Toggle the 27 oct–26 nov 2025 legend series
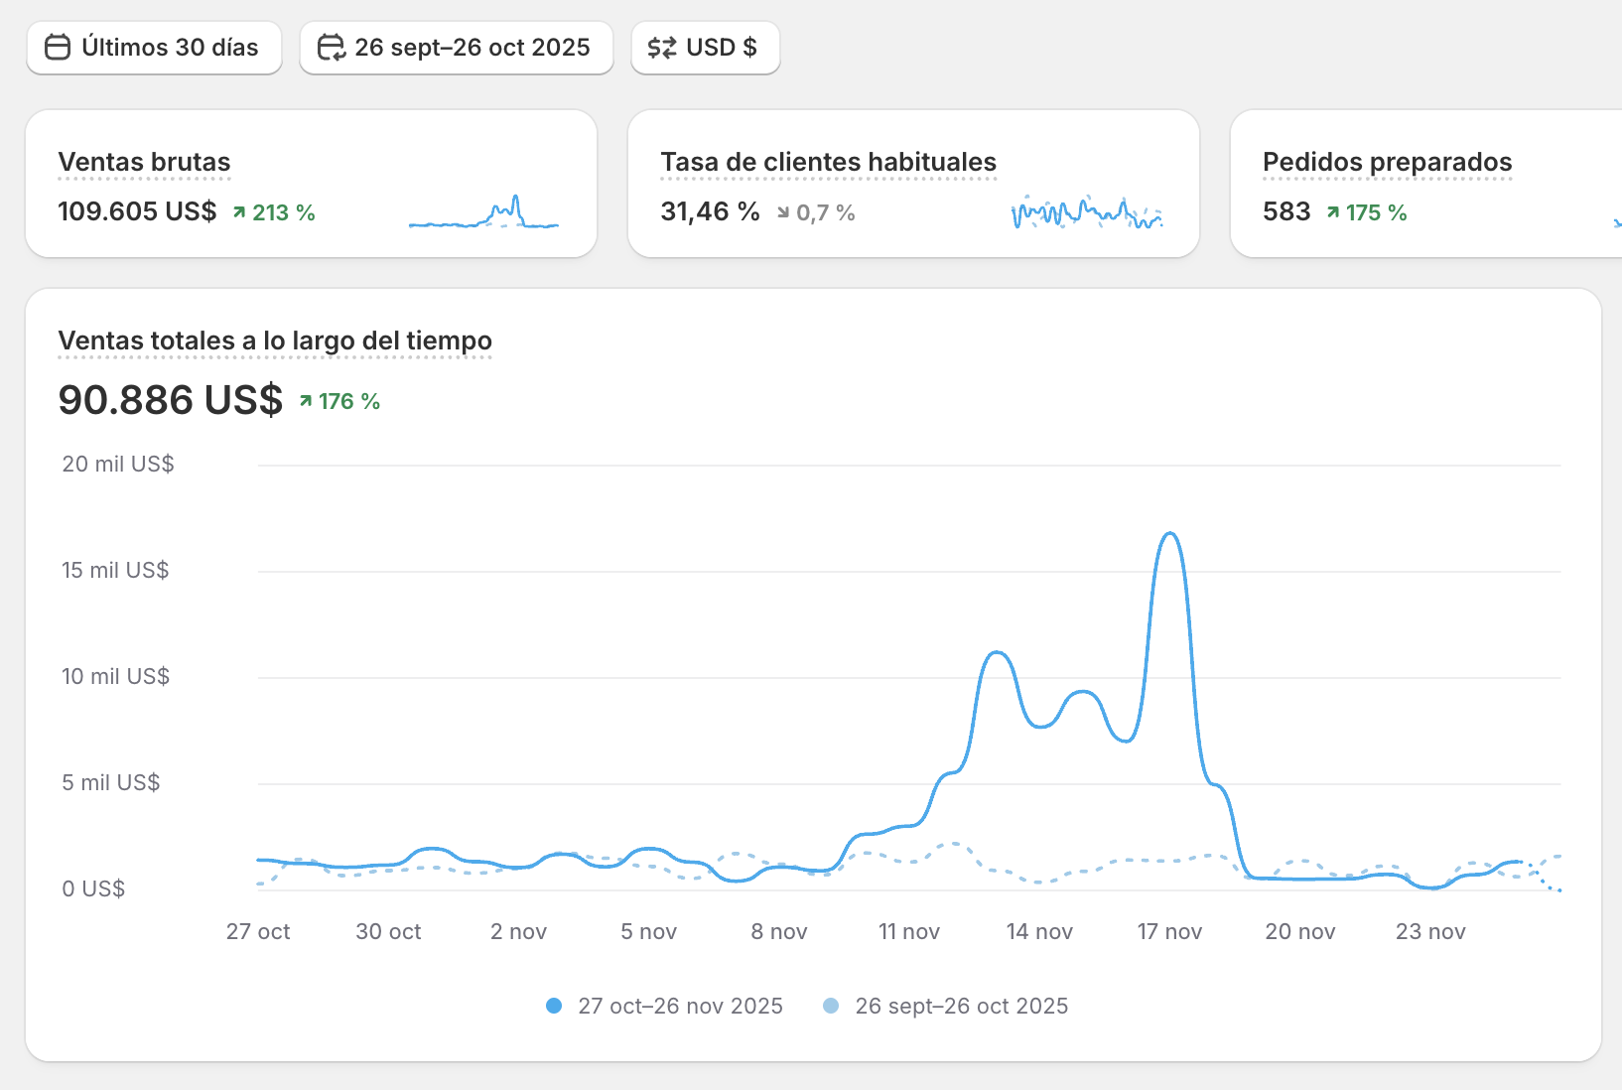 click(x=664, y=1006)
